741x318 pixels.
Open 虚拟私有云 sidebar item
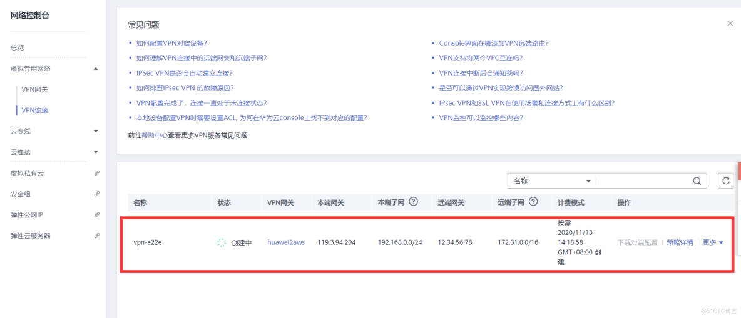coord(28,173)
